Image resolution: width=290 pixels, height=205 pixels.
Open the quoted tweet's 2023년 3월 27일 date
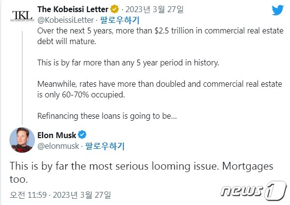(154, 9)
